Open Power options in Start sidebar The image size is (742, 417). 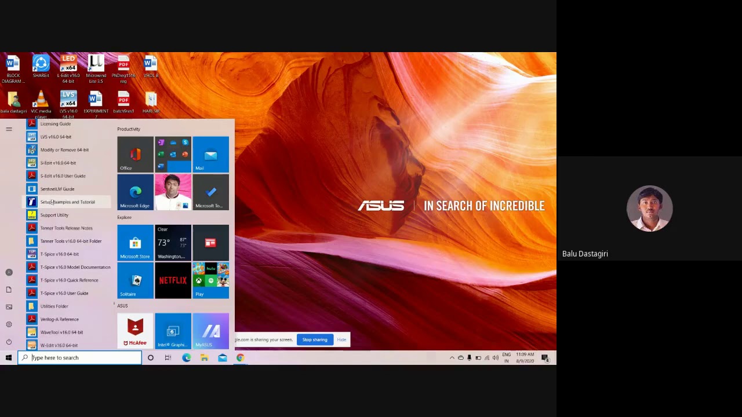click(x=9, y=342)
